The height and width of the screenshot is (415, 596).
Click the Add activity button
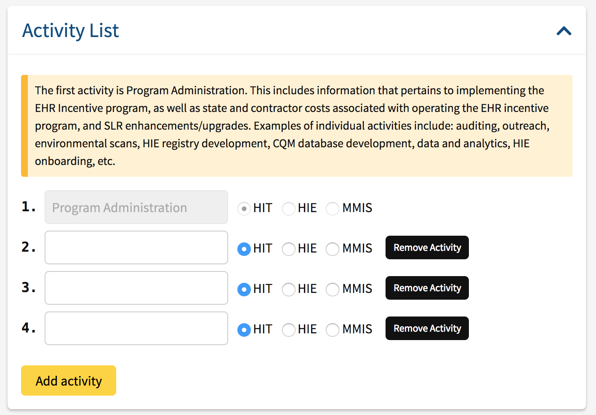coord(68,380)
